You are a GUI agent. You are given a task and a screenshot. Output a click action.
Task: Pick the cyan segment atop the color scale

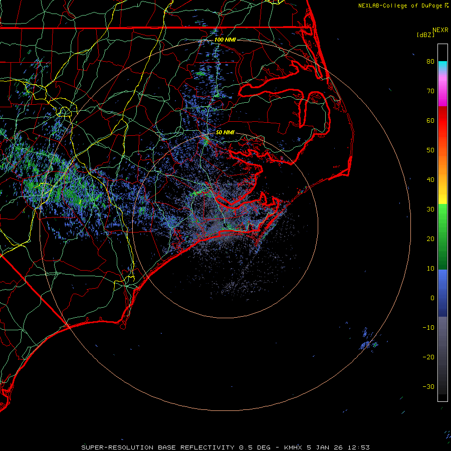coord(442,66)
